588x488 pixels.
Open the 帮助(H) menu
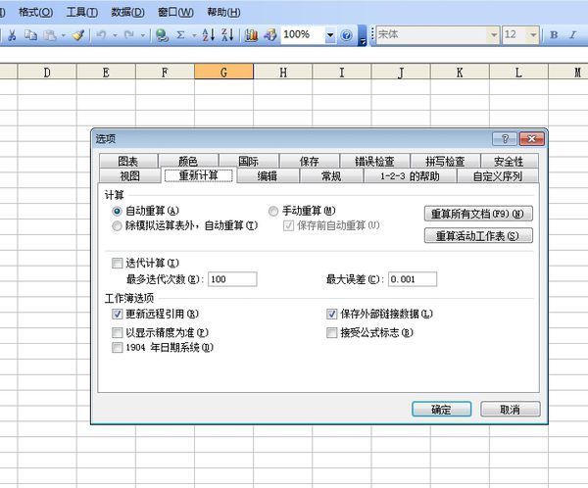(x=223, y=12)
